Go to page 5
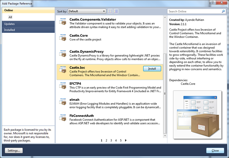Screen dimensions: 229x158 [121, 140]
